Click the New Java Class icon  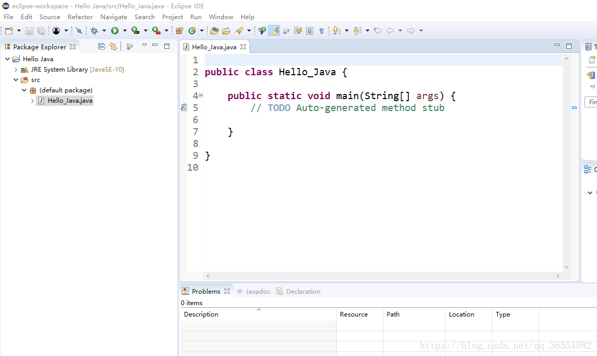(192, 31)
